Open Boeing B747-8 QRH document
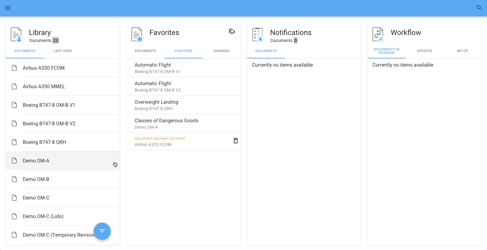 point(63,142)
